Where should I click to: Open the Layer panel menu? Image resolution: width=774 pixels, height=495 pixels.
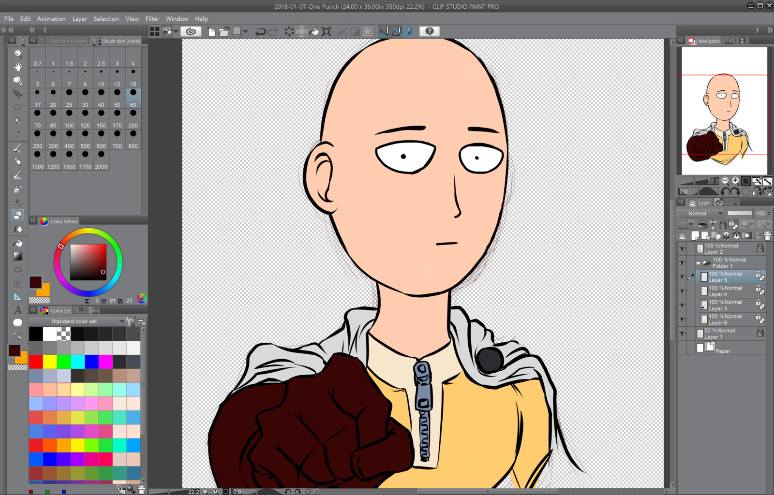(x=681, y=203)
